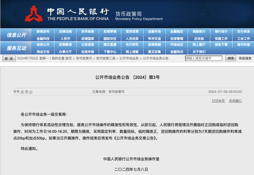Focus the search keyword input field
The width and height of the screenshot is (254, 175).
point(204,58)
